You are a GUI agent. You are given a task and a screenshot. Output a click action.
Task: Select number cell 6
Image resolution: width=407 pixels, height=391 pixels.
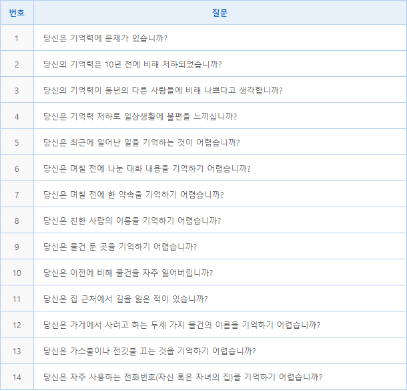click(17, 168)
